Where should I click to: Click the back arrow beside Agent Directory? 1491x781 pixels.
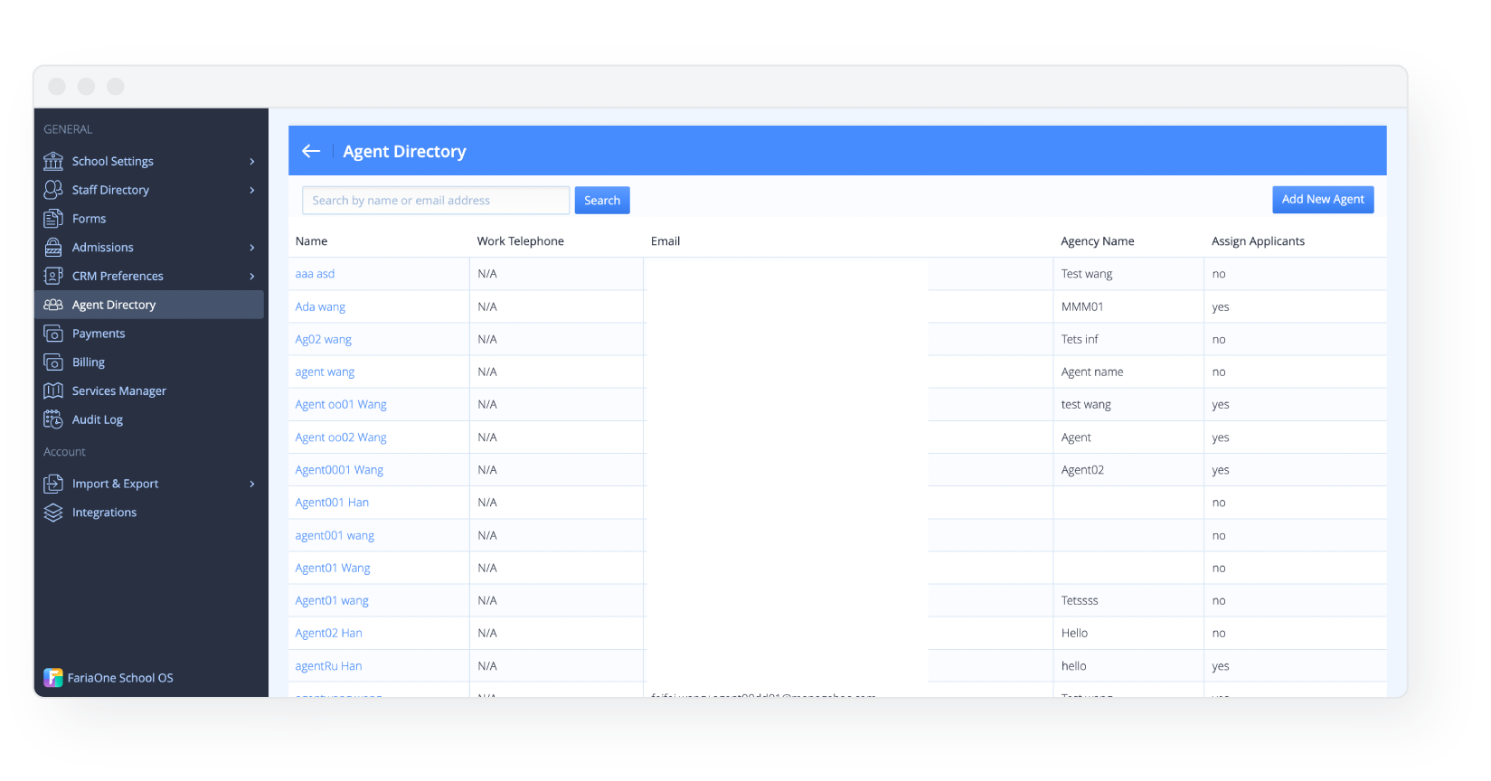click(x=311, y=151)
